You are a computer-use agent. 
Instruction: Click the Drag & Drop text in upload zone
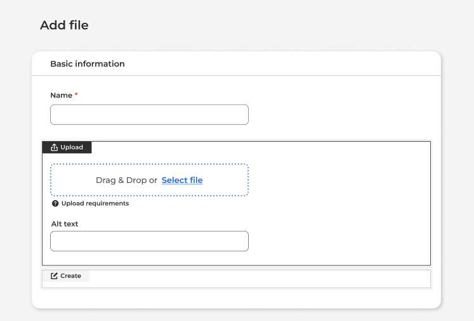[126, 180]
